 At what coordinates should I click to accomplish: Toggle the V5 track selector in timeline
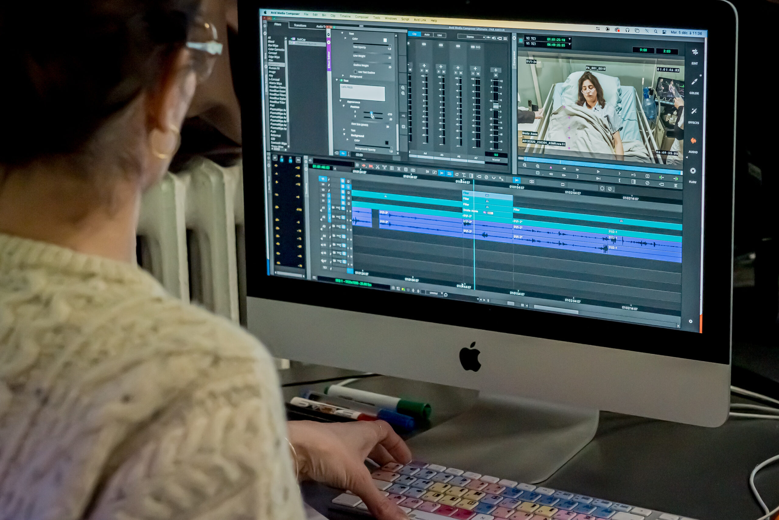pyautogui.click(x=323, y=179)
